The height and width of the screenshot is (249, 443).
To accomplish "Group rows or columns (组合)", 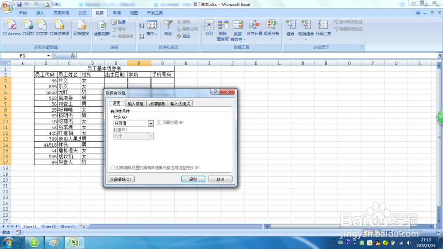I will click(x=291, y=30).
